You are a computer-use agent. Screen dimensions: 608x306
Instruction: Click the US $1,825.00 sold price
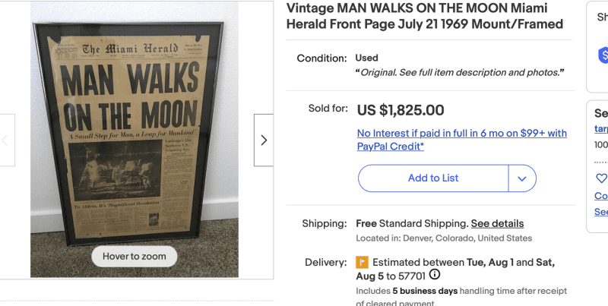coord(401,110)
